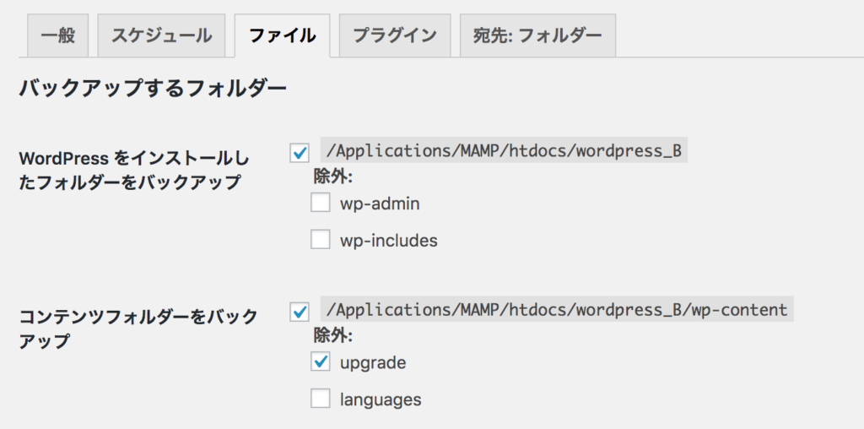Uncheck the wordpress_B install folder backup checkbox
Screen dimensions: 864x429
coord(300,153)
